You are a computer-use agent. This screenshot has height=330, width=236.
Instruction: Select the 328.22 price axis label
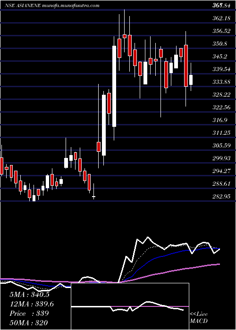221,94
